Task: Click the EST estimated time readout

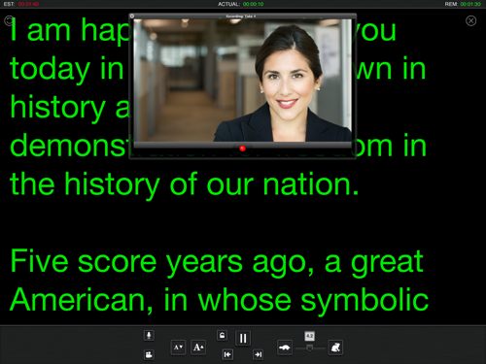Action: (21, 4)
